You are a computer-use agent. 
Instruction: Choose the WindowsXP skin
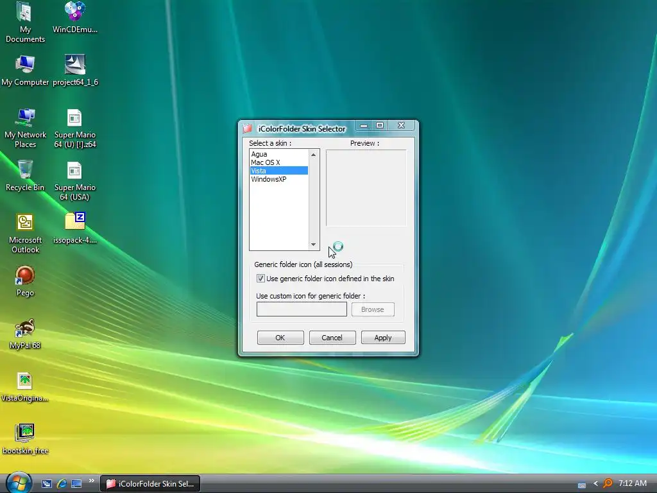(279, 179)
